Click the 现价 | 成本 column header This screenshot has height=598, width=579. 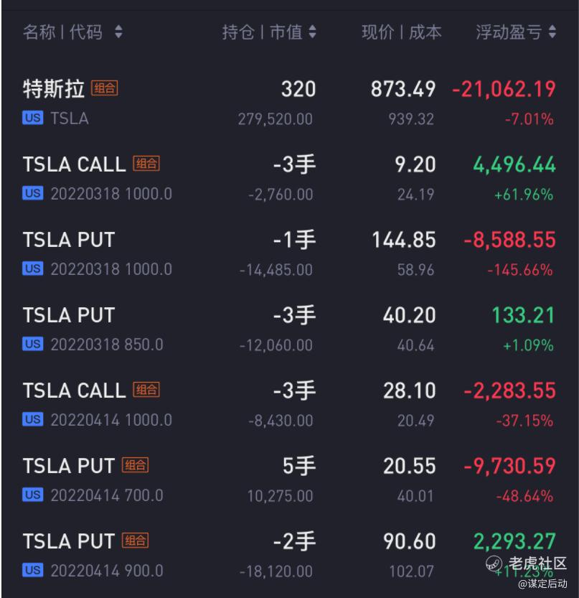point(401,32)
